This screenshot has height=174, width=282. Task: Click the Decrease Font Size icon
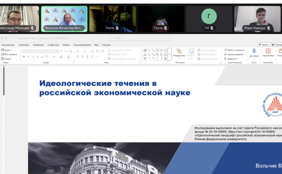click(66, 51)
